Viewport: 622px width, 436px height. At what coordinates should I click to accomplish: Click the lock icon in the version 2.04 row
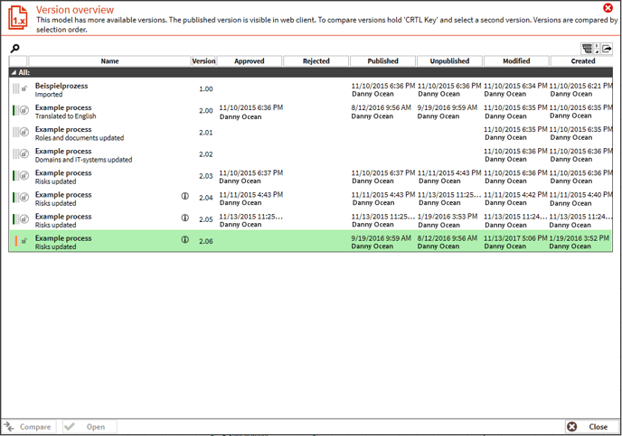click(24, 198)
